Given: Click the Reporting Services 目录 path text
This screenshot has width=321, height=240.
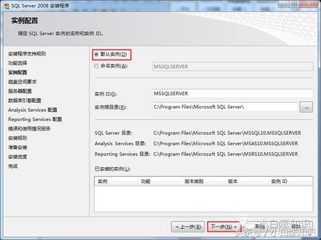Looking at the screenshot, I should tap(225, 154).
